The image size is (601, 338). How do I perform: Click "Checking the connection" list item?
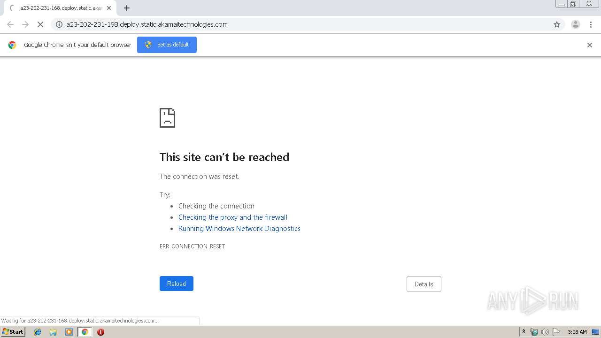(x=216, y=206)
